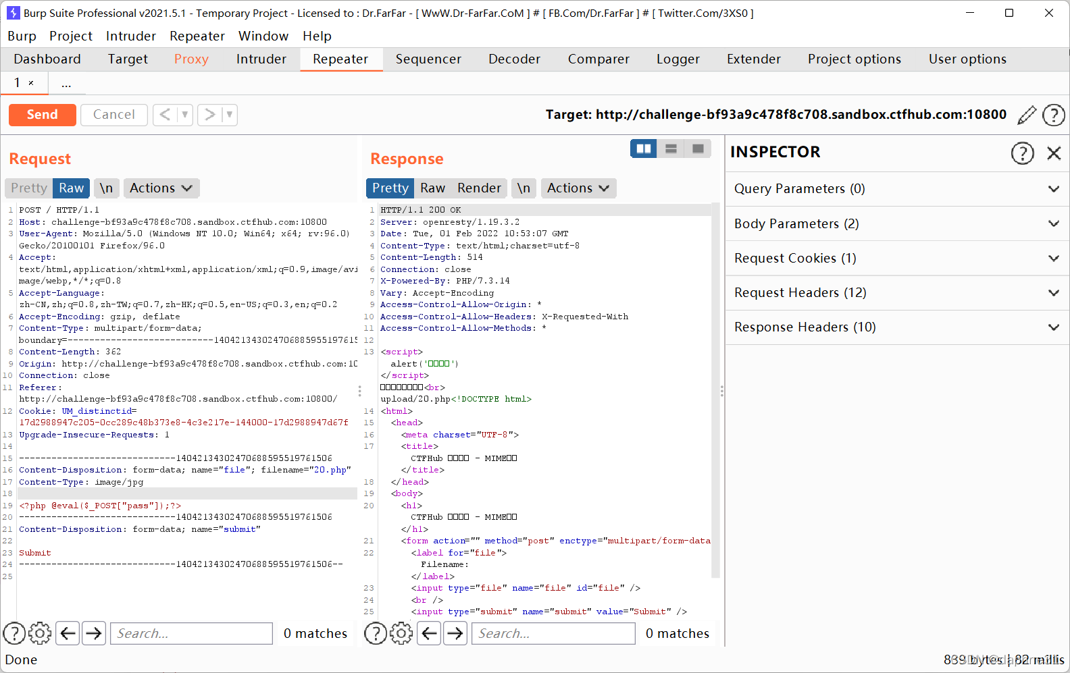Jump to next response search match

[x=455, y=633]
